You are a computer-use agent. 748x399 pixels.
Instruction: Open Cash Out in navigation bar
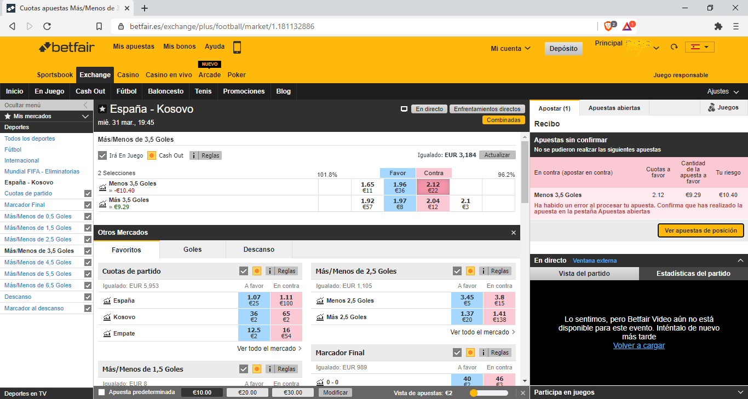click(90, 91)
